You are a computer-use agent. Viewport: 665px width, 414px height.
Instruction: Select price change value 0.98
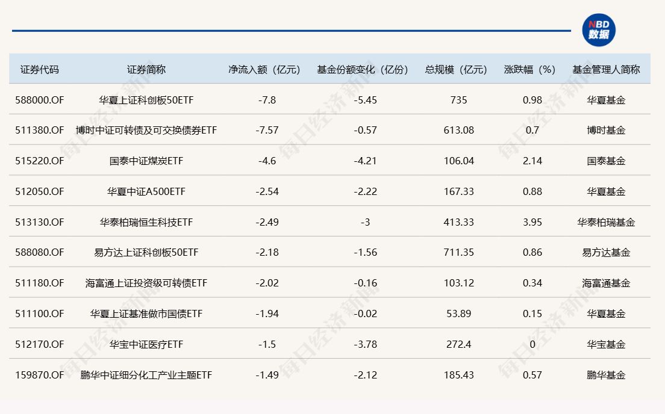532,100
